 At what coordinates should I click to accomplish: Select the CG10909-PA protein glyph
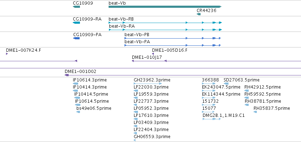pyautogui.click(x=76, y=38)
